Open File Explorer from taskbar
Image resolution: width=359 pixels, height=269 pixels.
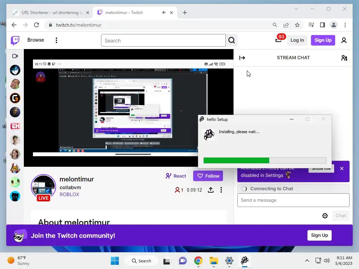click(214, 261)
